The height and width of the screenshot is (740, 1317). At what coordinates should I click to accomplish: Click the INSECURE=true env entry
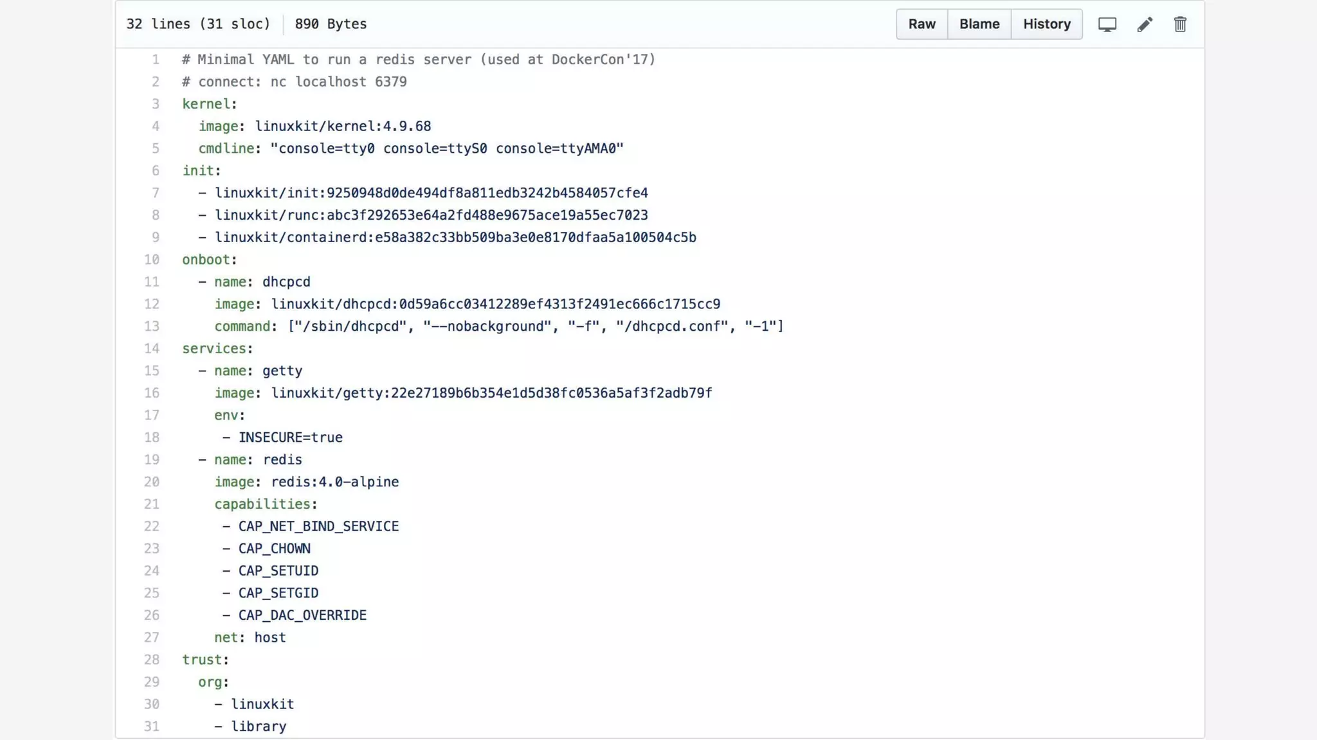click(290, 437)
